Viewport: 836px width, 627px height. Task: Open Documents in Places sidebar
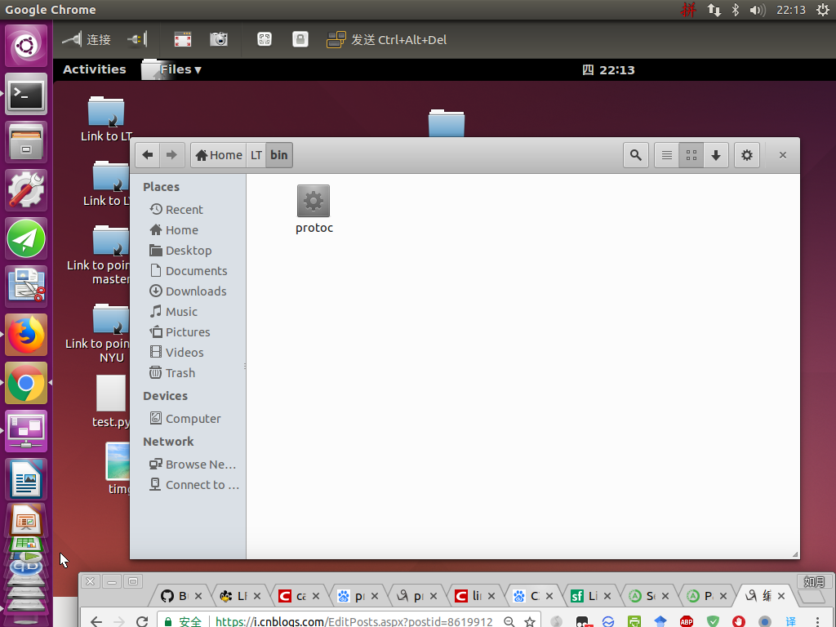189,271
